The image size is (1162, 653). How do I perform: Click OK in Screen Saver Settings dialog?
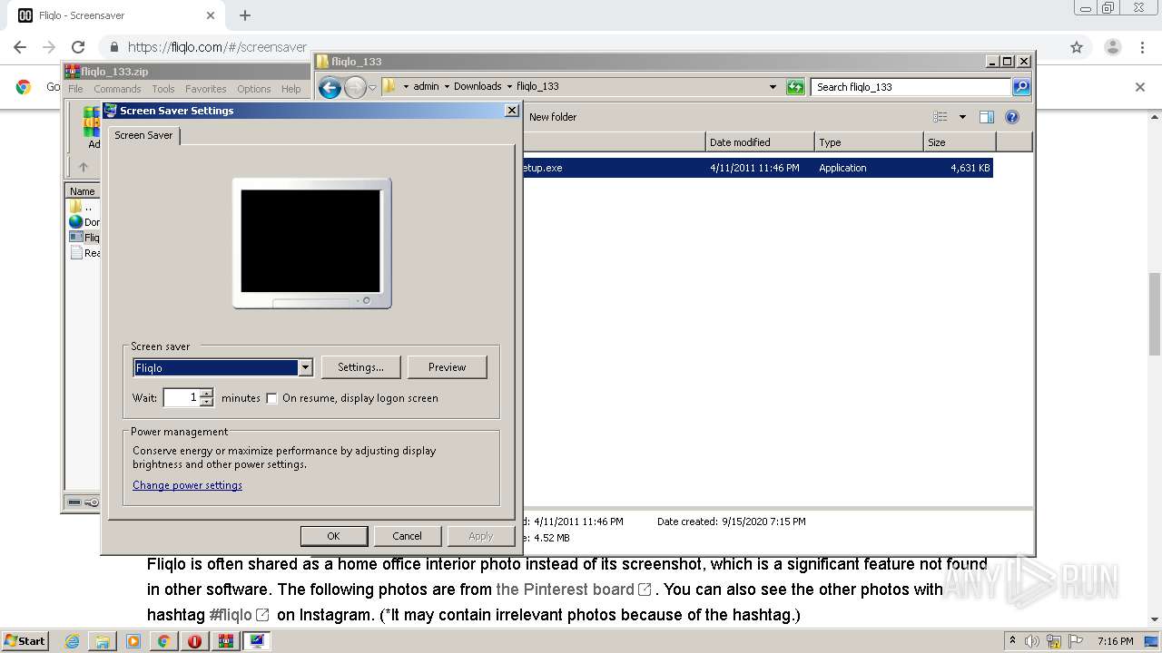click(x=333, y=536)
